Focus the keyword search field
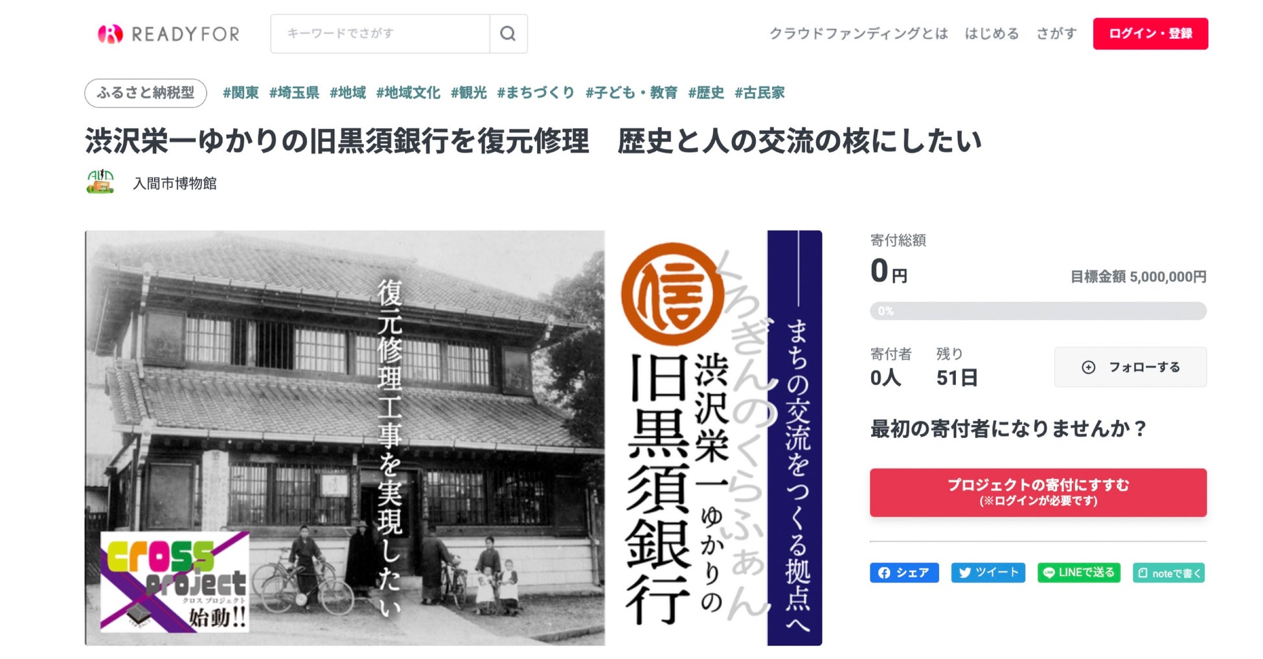This screenshot has height=659, width=1263. click(380, 34)
